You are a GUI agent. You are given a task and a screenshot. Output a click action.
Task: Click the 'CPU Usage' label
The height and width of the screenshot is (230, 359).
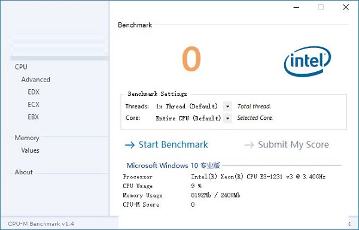coord(138,186)
